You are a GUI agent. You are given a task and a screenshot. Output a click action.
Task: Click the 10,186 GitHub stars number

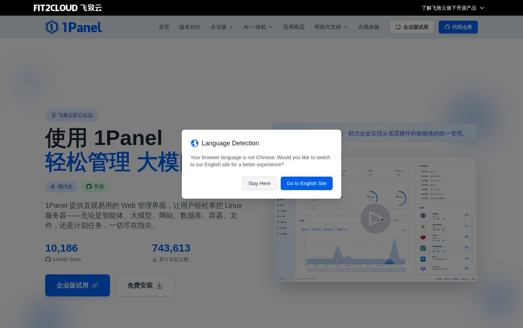point(62,248)
